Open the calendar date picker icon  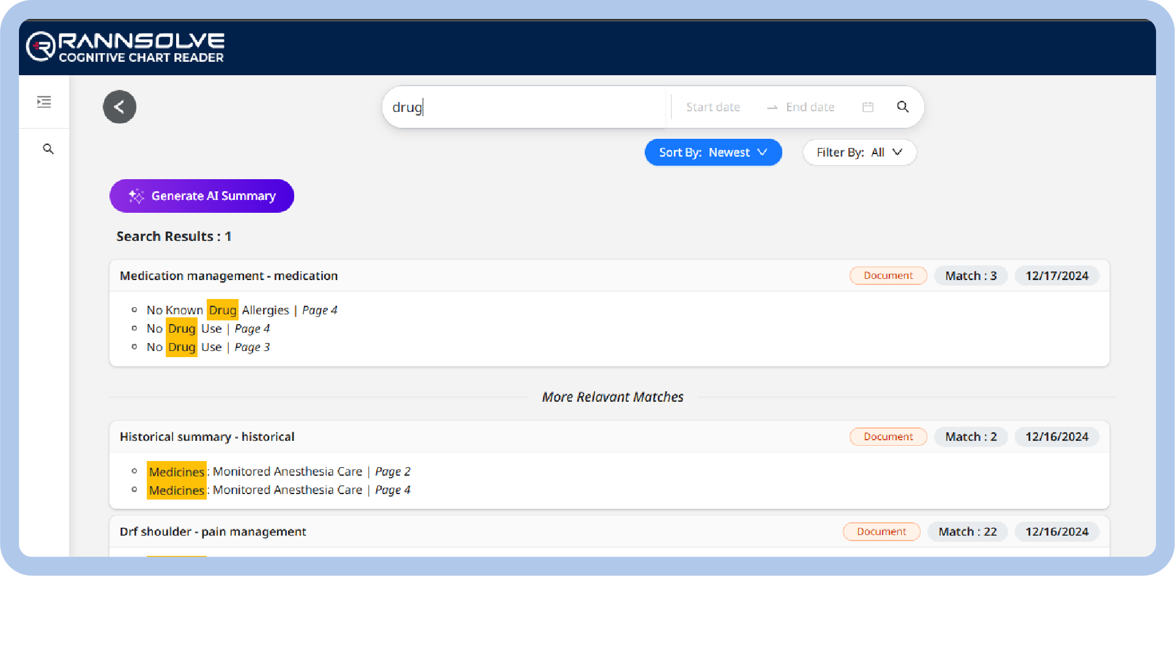pyautogui.click(x=867, y=107)
